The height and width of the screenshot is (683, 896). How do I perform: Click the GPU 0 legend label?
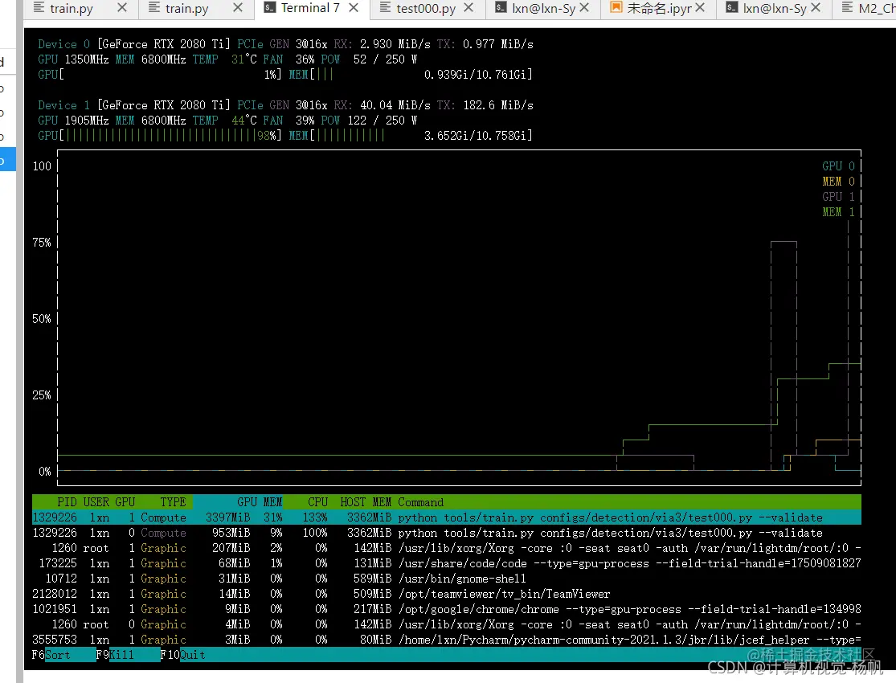click(x=838, y=166)
